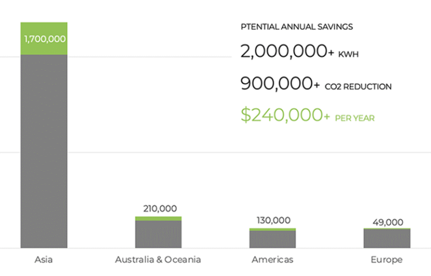Image resolution: width=431 pixels, height=276 pixels.
Task: Click the green PER YEAR text
Action: pyautogui.click(x=355, y=119)
